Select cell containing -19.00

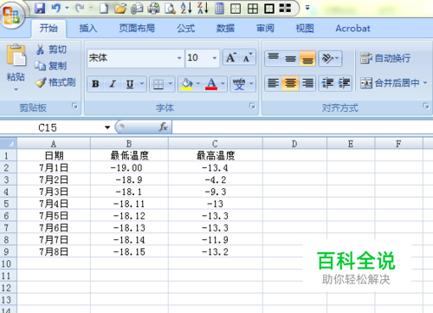pos(129,167)
